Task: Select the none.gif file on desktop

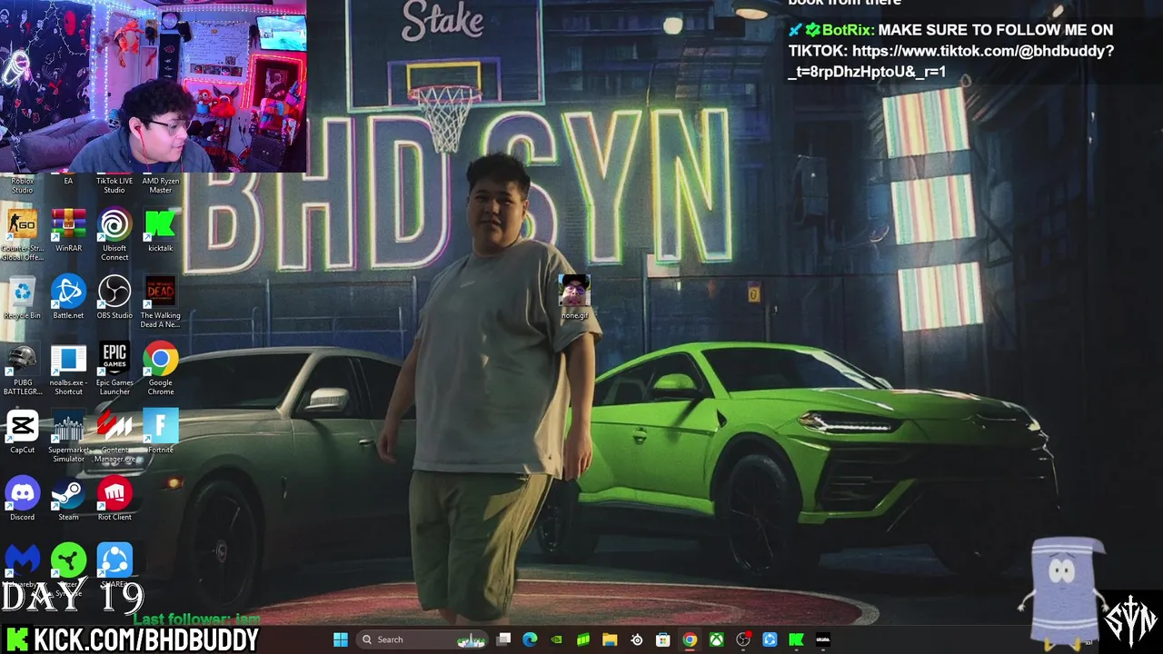Action: [x=574, y=298]
